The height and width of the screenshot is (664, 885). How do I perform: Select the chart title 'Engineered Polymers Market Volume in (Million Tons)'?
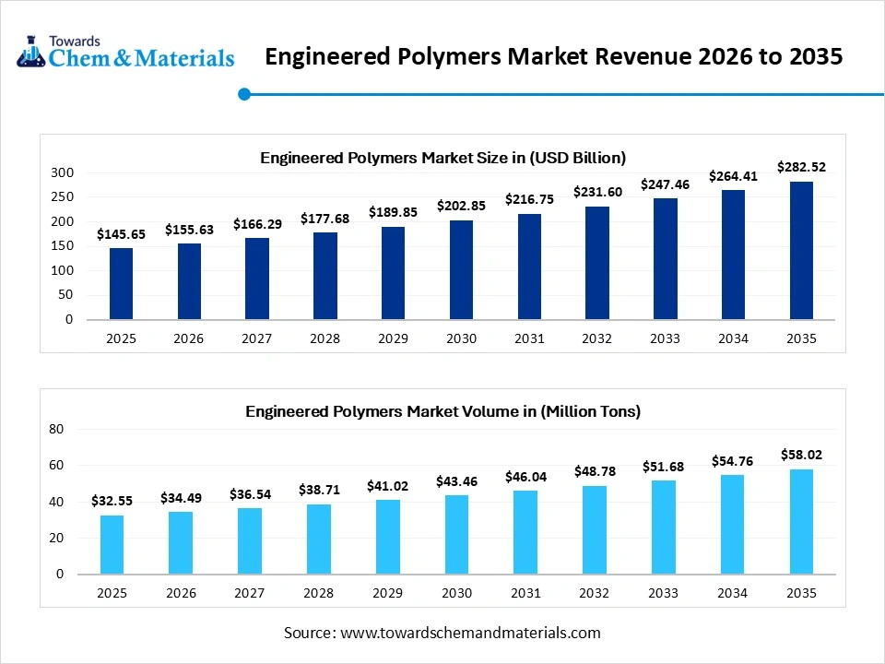click(443, 411)
